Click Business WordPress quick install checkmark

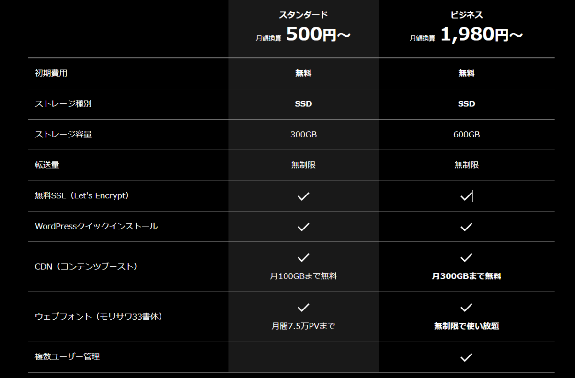coord(466,227)
